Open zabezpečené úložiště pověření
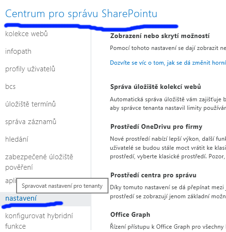The image size is (226, 232). (39, 162)
